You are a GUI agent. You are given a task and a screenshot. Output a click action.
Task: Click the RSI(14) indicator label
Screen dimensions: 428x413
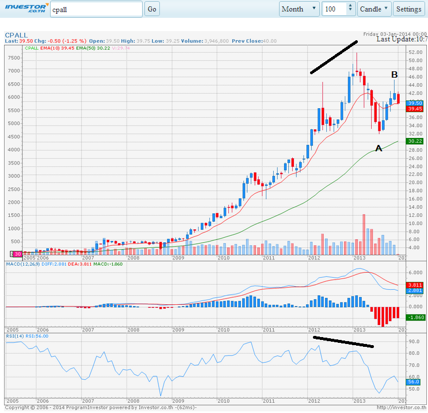15,336
